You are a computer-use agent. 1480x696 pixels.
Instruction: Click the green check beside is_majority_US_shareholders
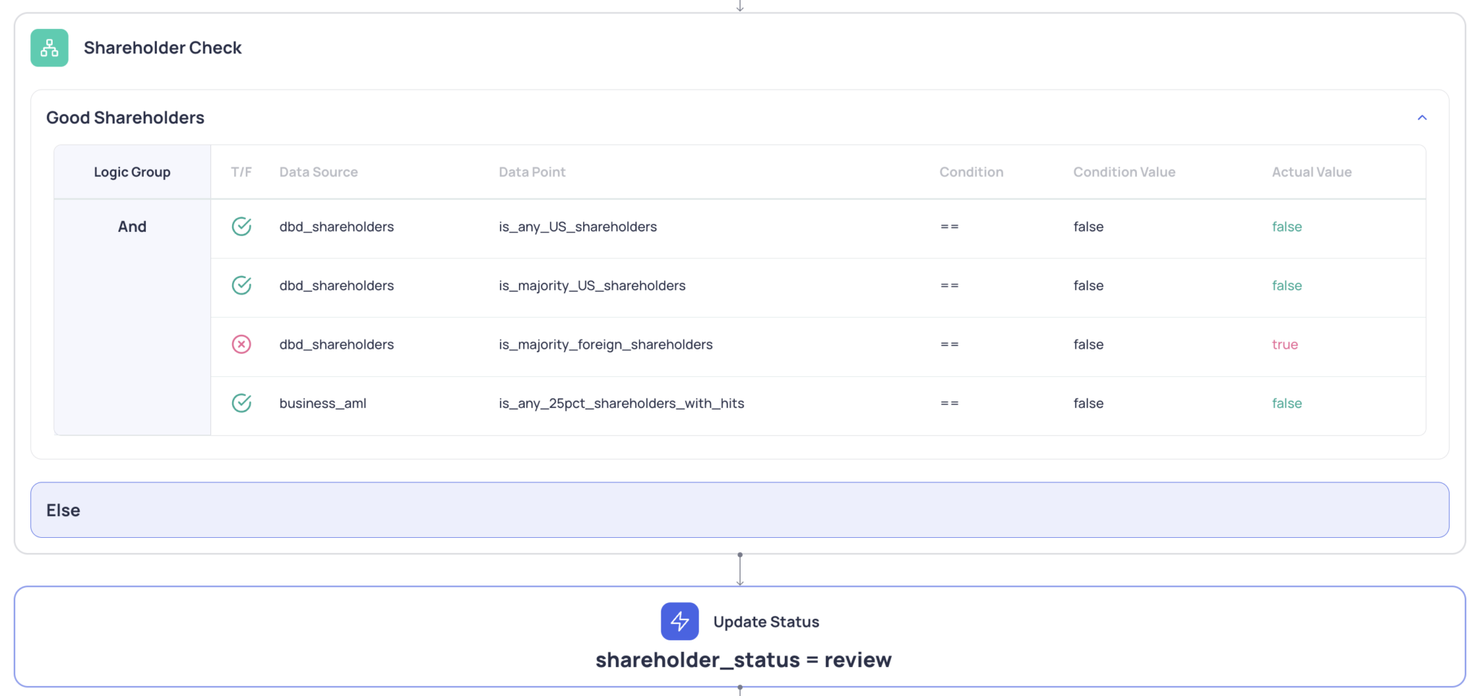(x=241, y=285)
